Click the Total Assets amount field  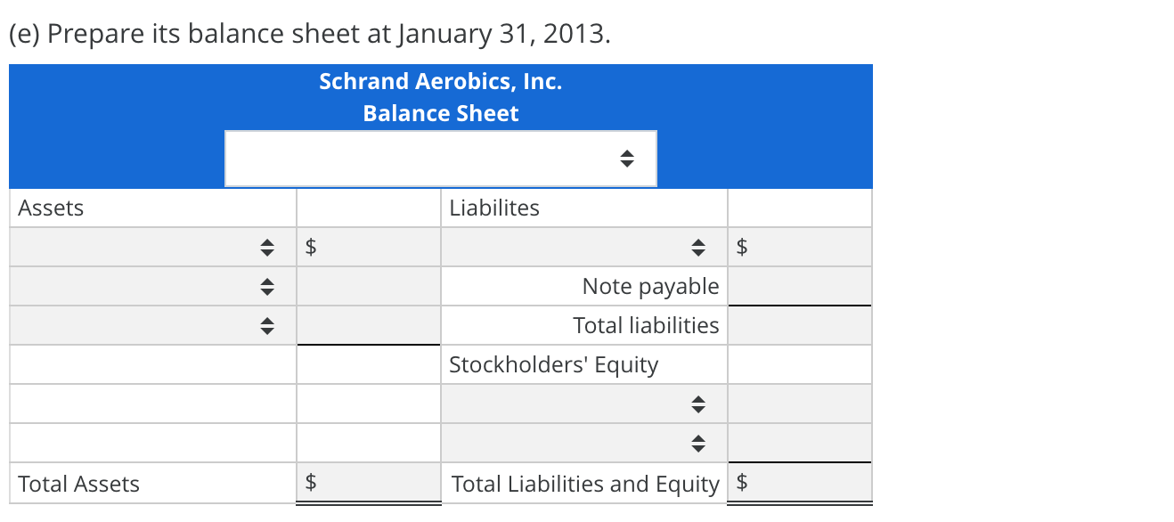374,484
